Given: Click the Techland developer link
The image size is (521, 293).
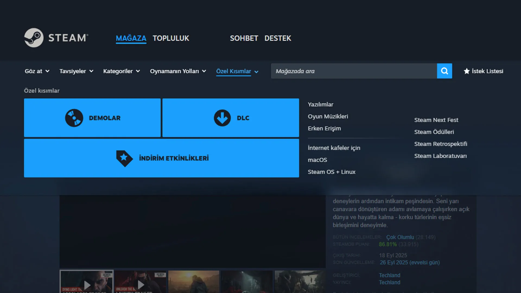Looking at the screenshot, I should 389,275.
